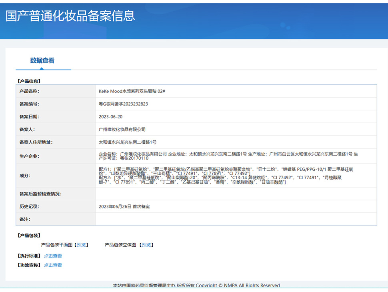The width and height of the screenshot is (388, 292).
Task: Open 产品包装平面图 预览 link
Action: pos(82,245)
